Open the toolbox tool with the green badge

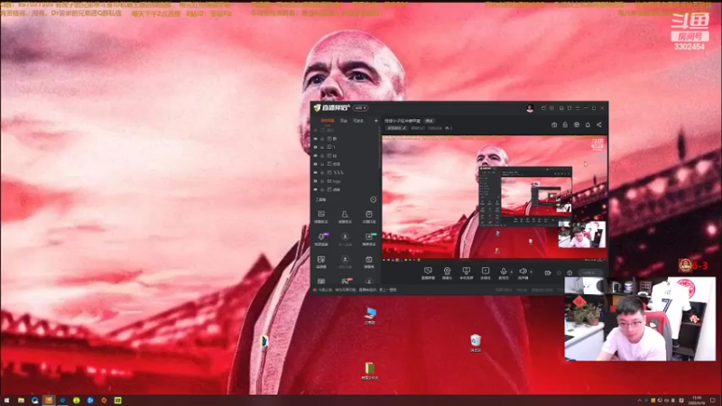(369, 239)
